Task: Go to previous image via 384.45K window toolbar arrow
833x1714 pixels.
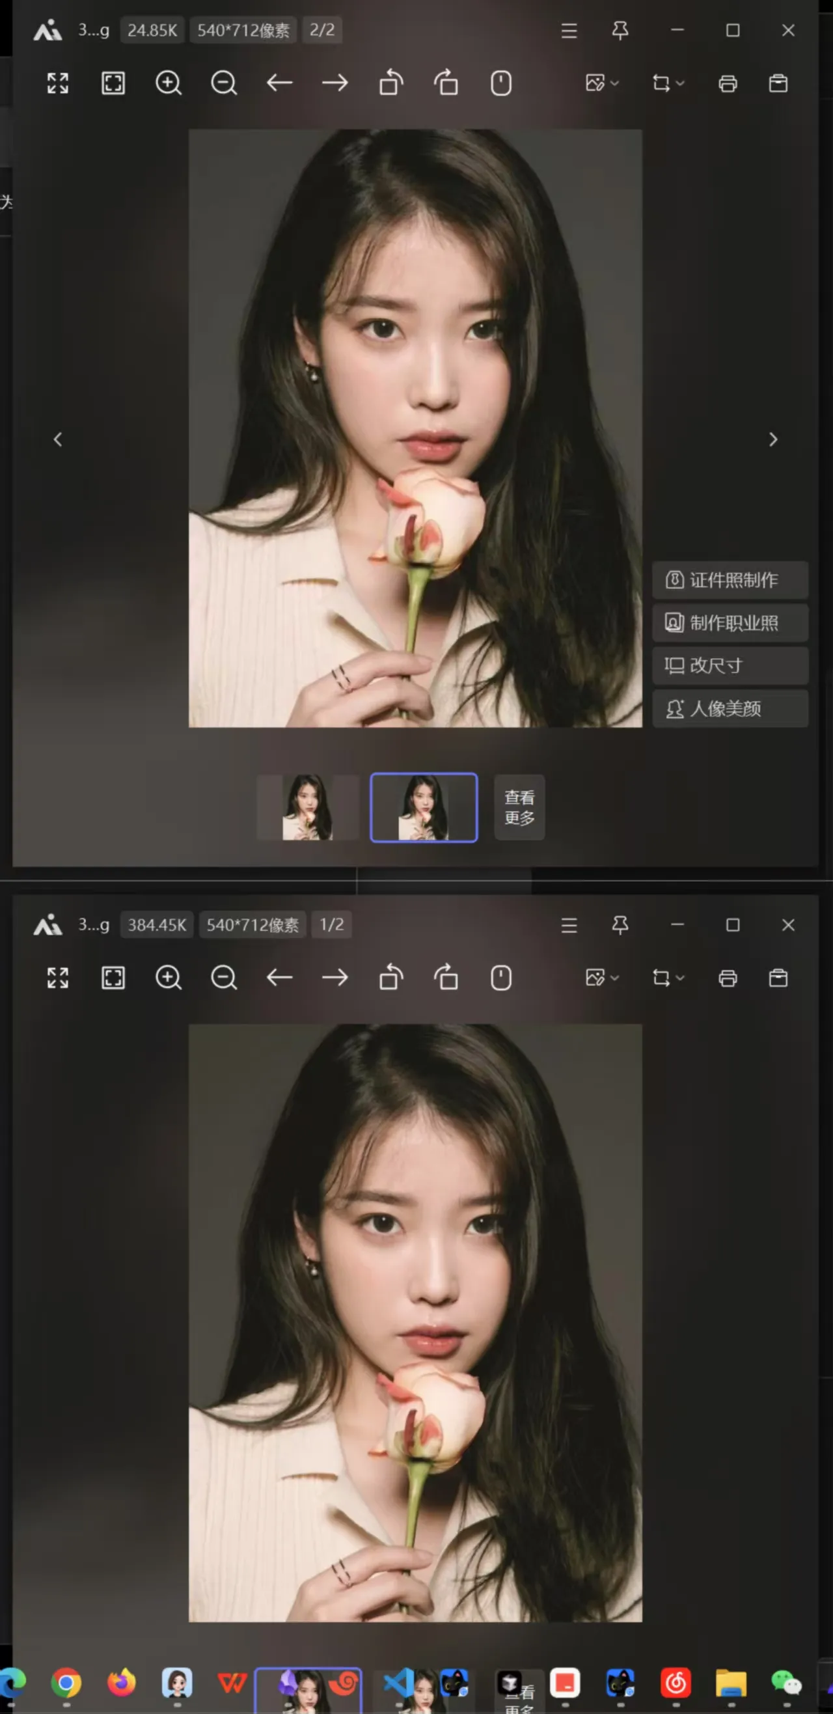Action: [279, 978]
